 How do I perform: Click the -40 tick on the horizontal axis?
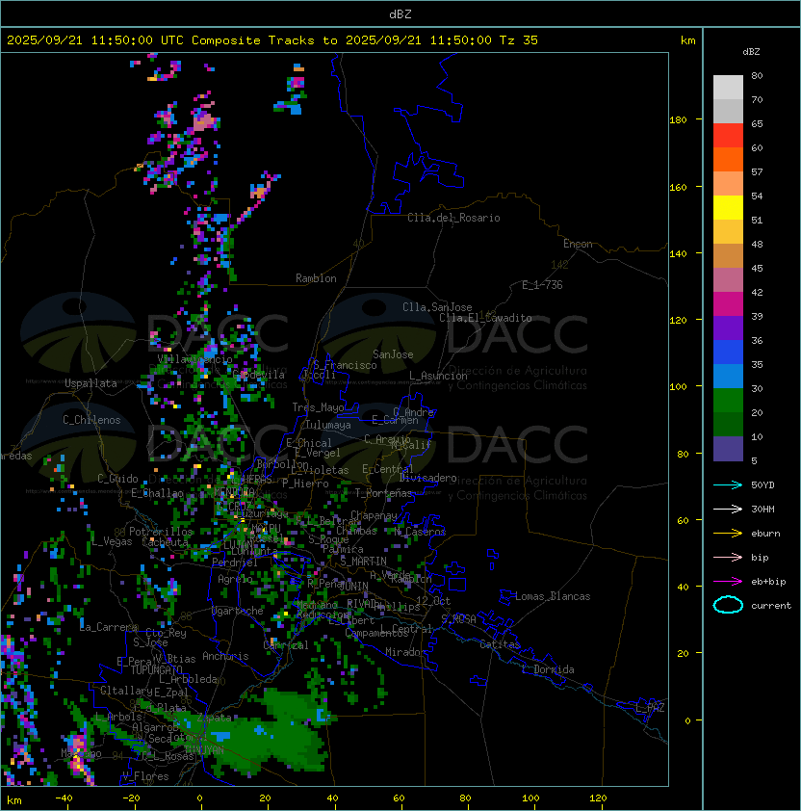pyautogui.click(x=64, y=798)
